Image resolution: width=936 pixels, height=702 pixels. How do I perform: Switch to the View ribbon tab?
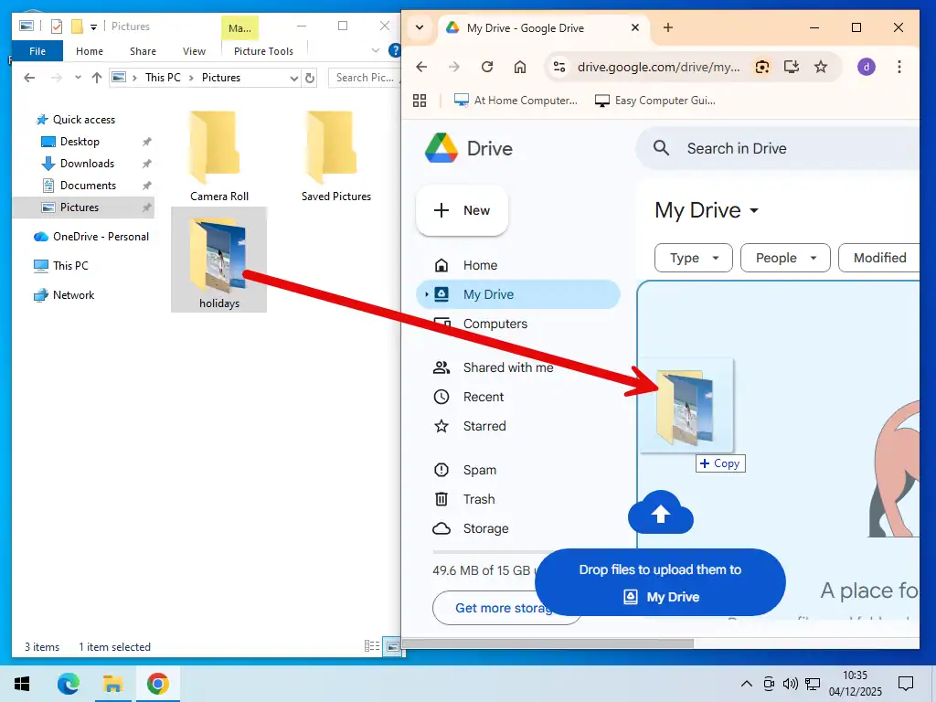194,51
